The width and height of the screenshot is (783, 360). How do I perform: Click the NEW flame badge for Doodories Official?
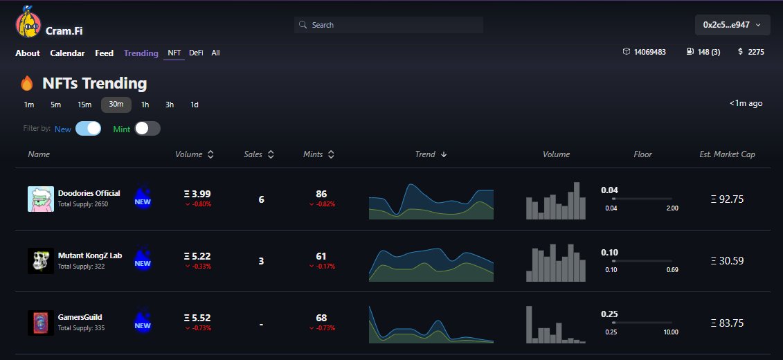click(143, 198)
